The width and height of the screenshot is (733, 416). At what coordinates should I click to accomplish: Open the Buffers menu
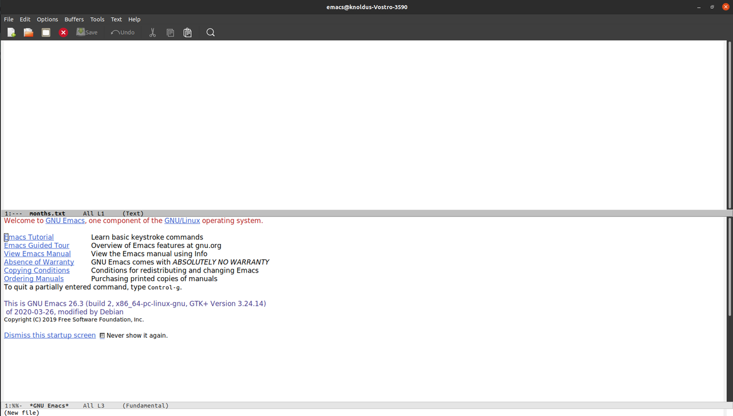tap(74, 19)
